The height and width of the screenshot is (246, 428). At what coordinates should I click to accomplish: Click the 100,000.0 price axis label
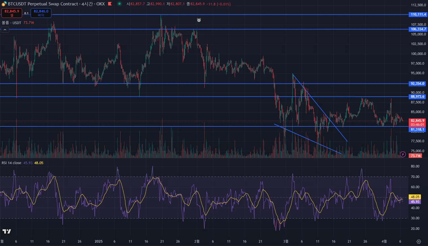(418, 54)
